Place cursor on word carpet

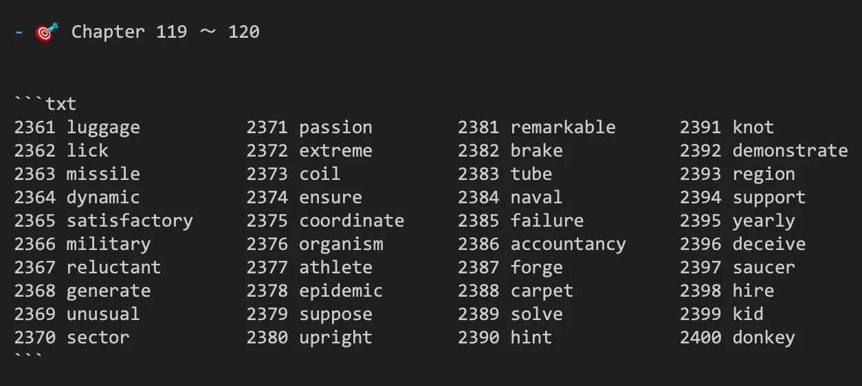pyautogui.click(x=542, y=291)
